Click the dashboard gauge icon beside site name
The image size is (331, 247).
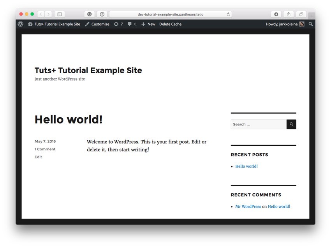tap(30, 24)
